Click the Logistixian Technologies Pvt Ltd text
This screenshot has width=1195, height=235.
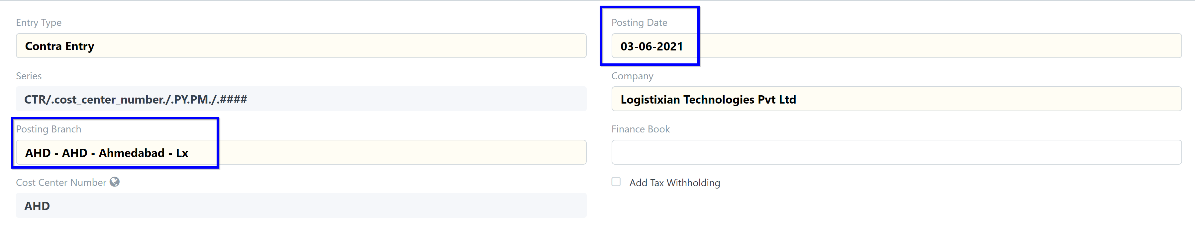pyautogui.click(x=708, y=100)
